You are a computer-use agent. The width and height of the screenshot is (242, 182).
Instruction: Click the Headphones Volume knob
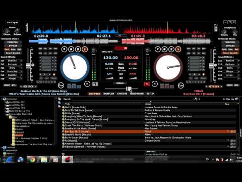click(224, 32)
